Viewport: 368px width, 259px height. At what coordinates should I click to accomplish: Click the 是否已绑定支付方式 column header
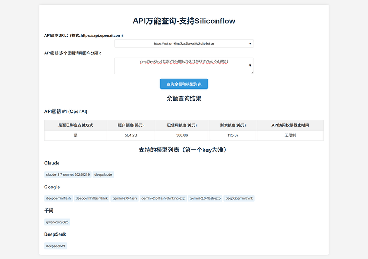[x=76, y=125]
